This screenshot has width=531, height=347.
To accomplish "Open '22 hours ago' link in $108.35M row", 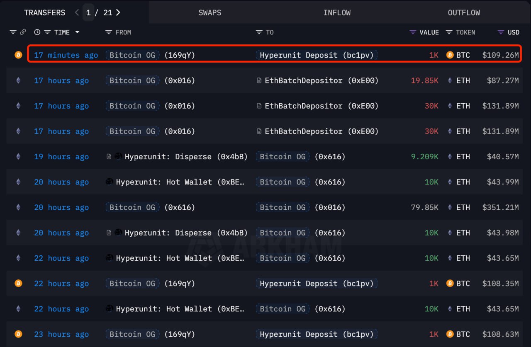I will click(61, 284).
